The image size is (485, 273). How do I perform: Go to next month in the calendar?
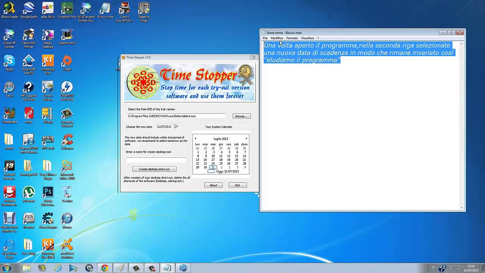pos(246,138)
